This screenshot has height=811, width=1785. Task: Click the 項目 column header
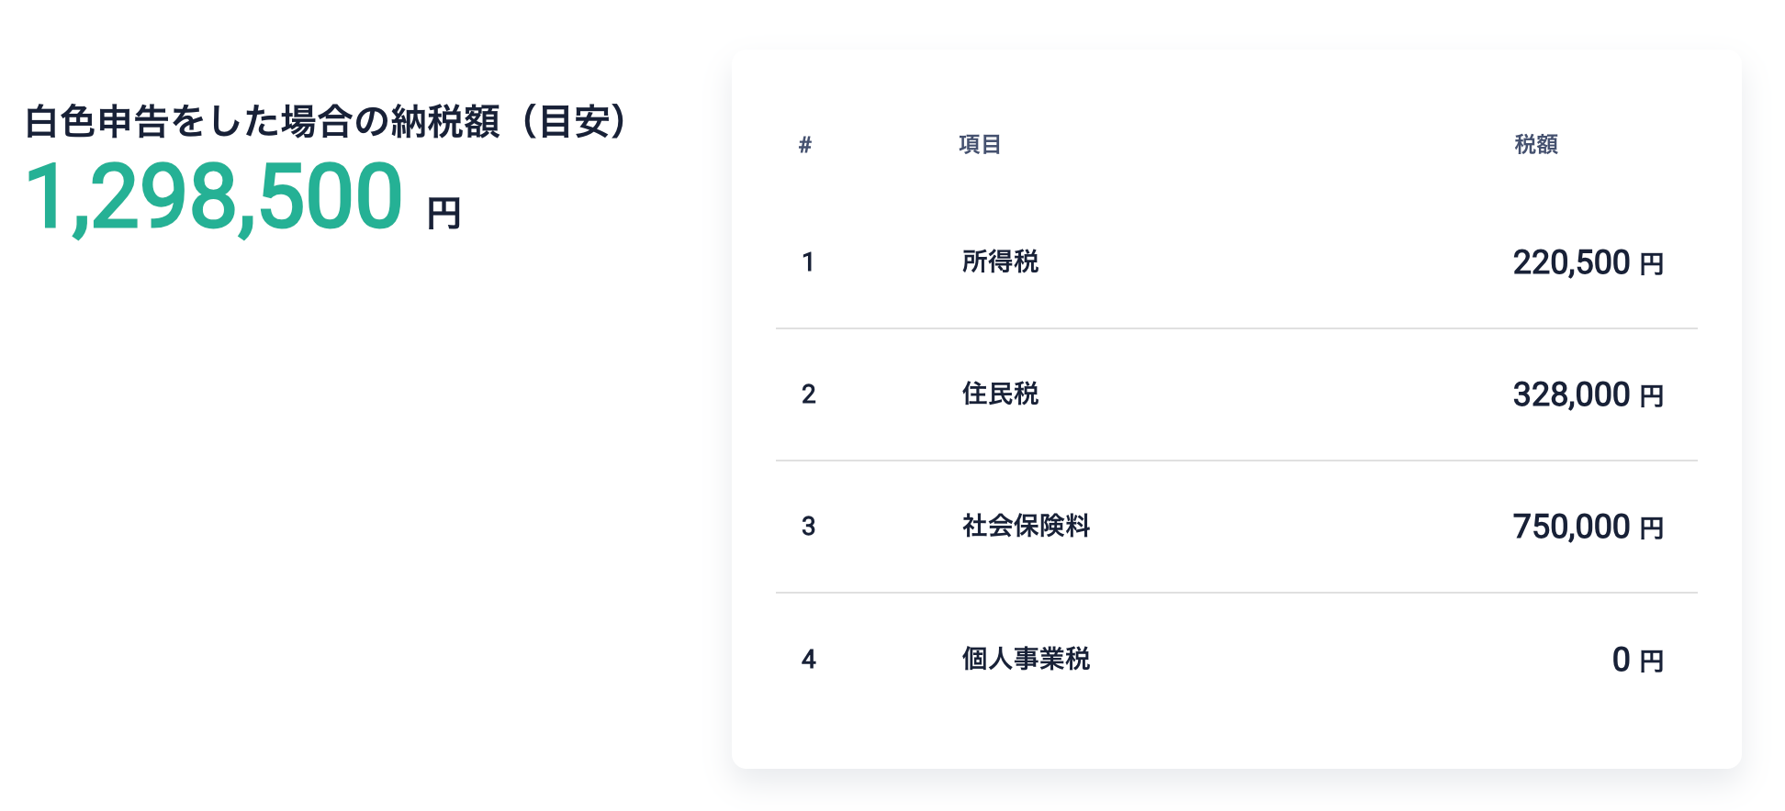pyautogui.click(x=980, y=144)
